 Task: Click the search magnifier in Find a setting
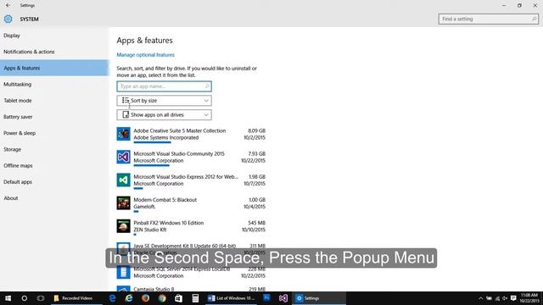[x=534, y=19]
